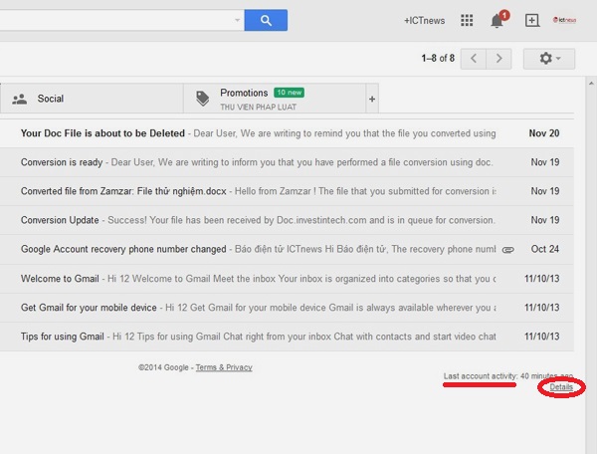Open the settings gear dropdown
597x454 pixels.
(550, 59)
